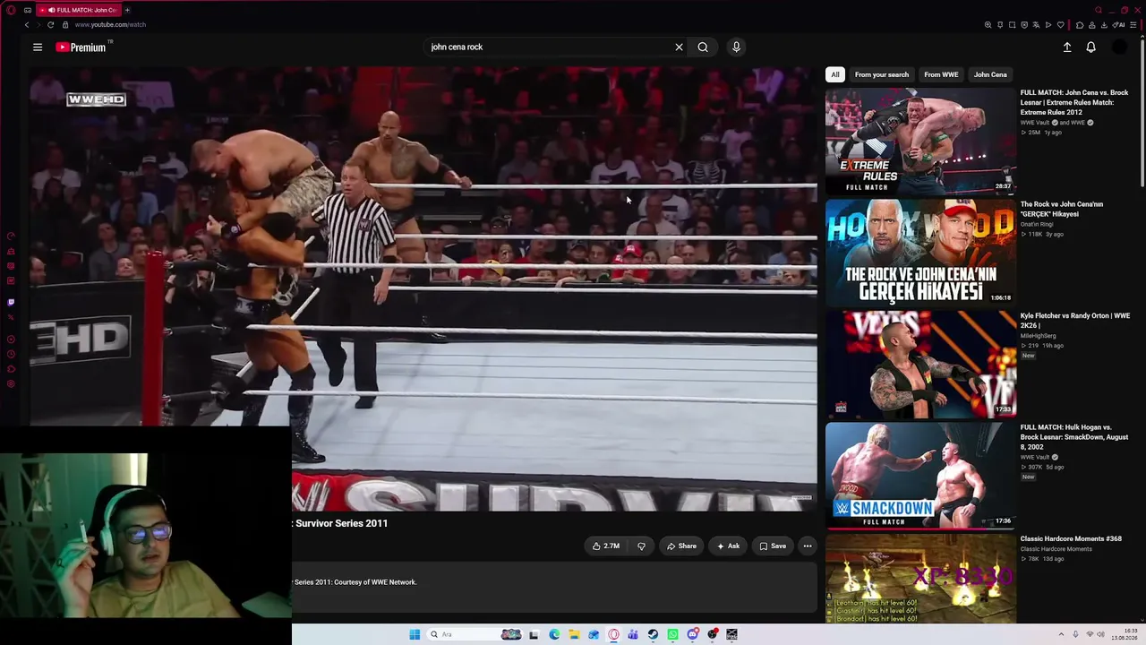This screenshot has width=1146, height=645.
Task: Click the browser address bar URL
Action: [110, 25]
